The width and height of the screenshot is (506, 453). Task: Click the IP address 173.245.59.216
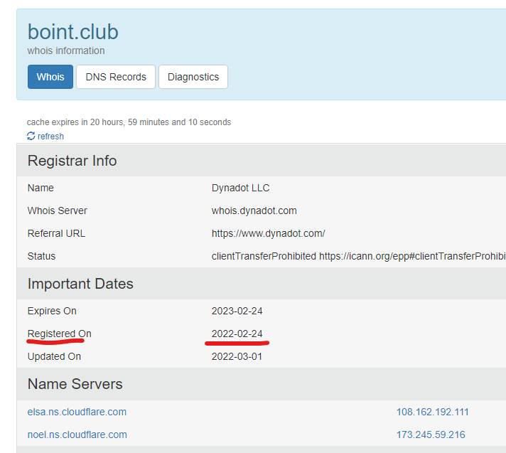pyautogui.click(x=431, y=435)
